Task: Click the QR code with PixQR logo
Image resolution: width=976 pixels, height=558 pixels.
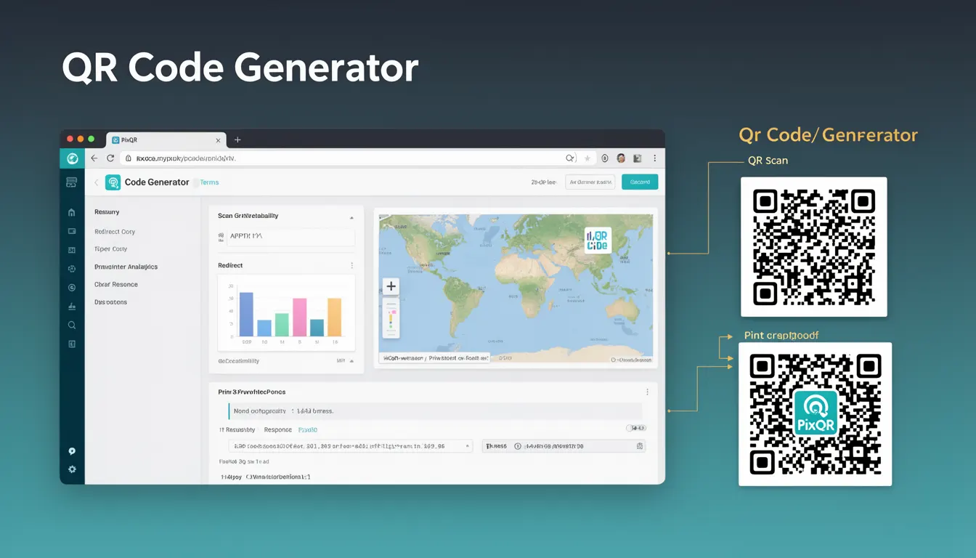Action: [x=815, y=413]
